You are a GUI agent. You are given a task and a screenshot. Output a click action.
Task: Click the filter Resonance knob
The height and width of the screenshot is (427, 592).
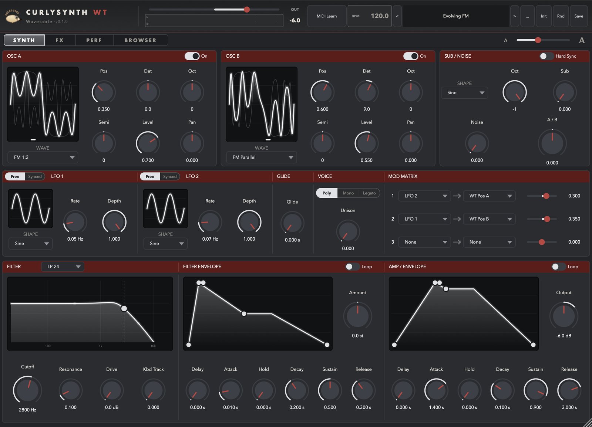pos(70,390)
